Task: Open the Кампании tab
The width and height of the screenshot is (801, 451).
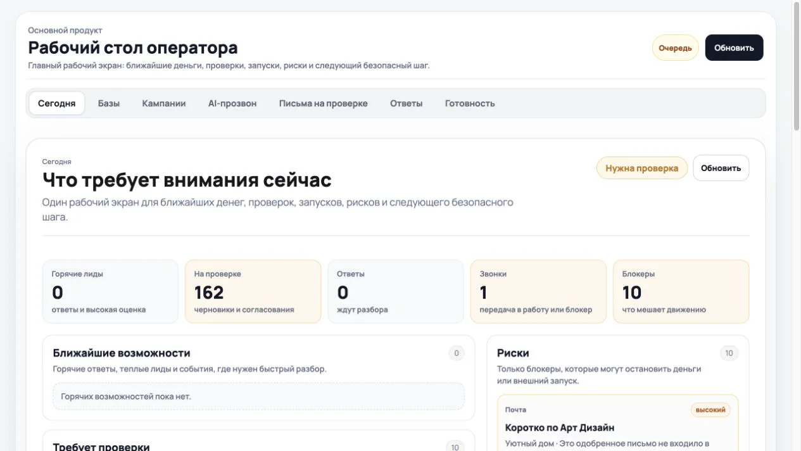Action: (164, 103)
